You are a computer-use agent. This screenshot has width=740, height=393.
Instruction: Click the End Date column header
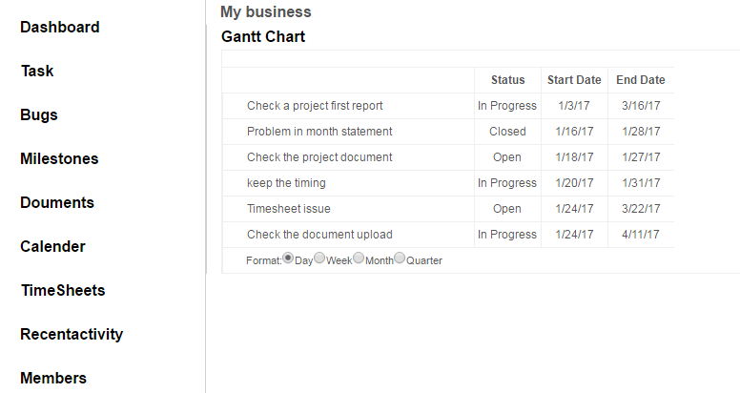[x=641, y=80]
